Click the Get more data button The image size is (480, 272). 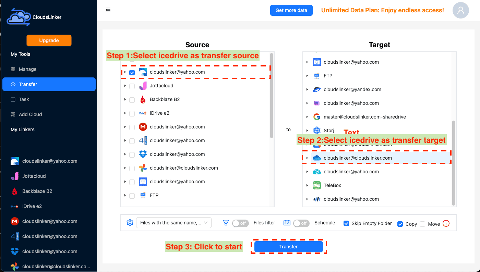[x=291, y=10]
